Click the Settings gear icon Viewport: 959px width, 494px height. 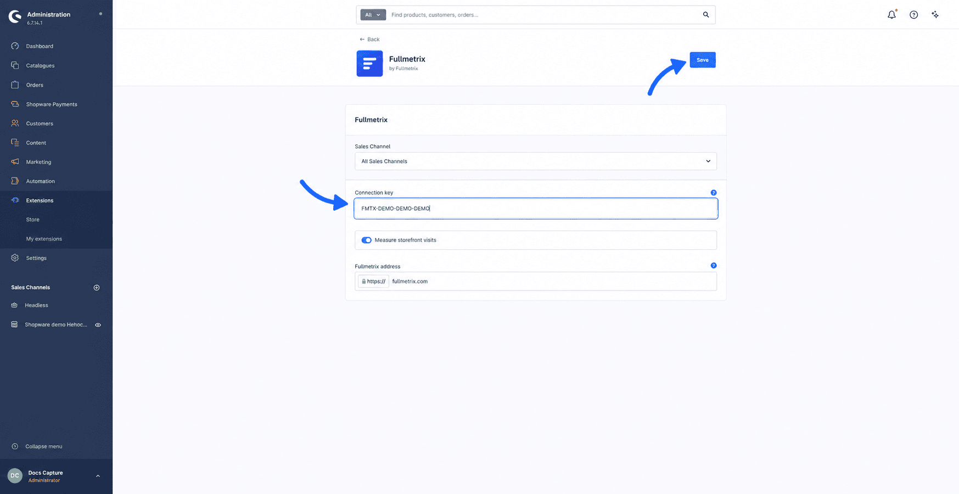click(x=15, y=257)
